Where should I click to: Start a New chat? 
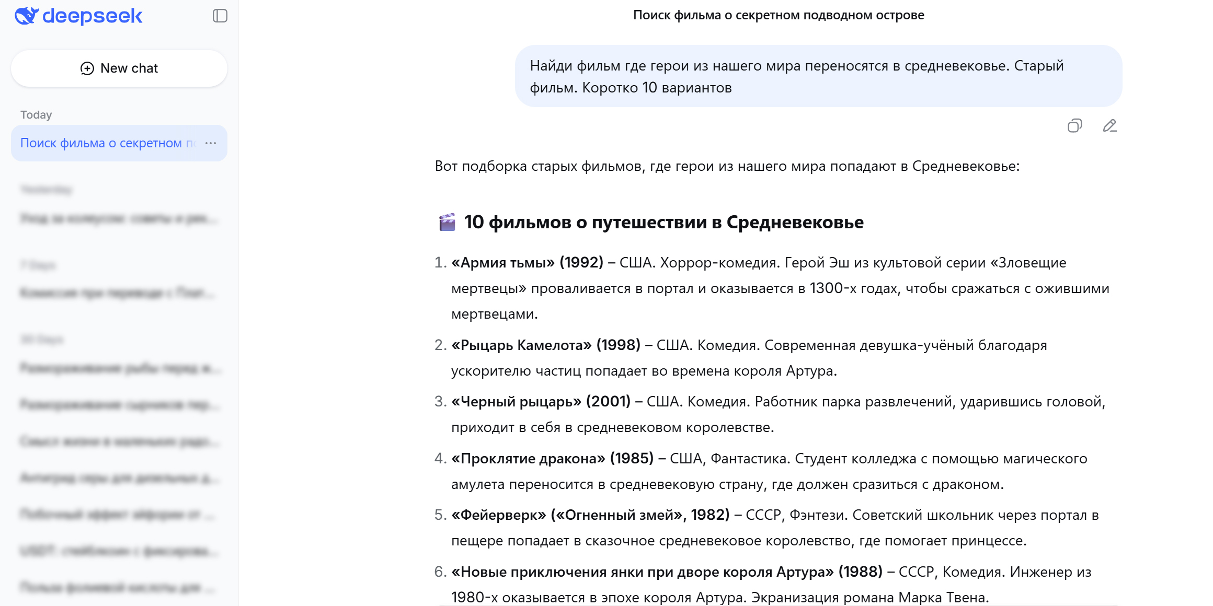click(x=119, y=68)
